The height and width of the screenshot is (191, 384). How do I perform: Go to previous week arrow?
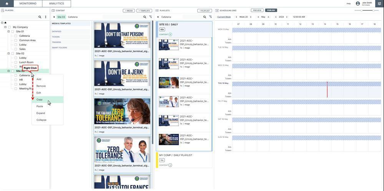(x=236, y=17)
